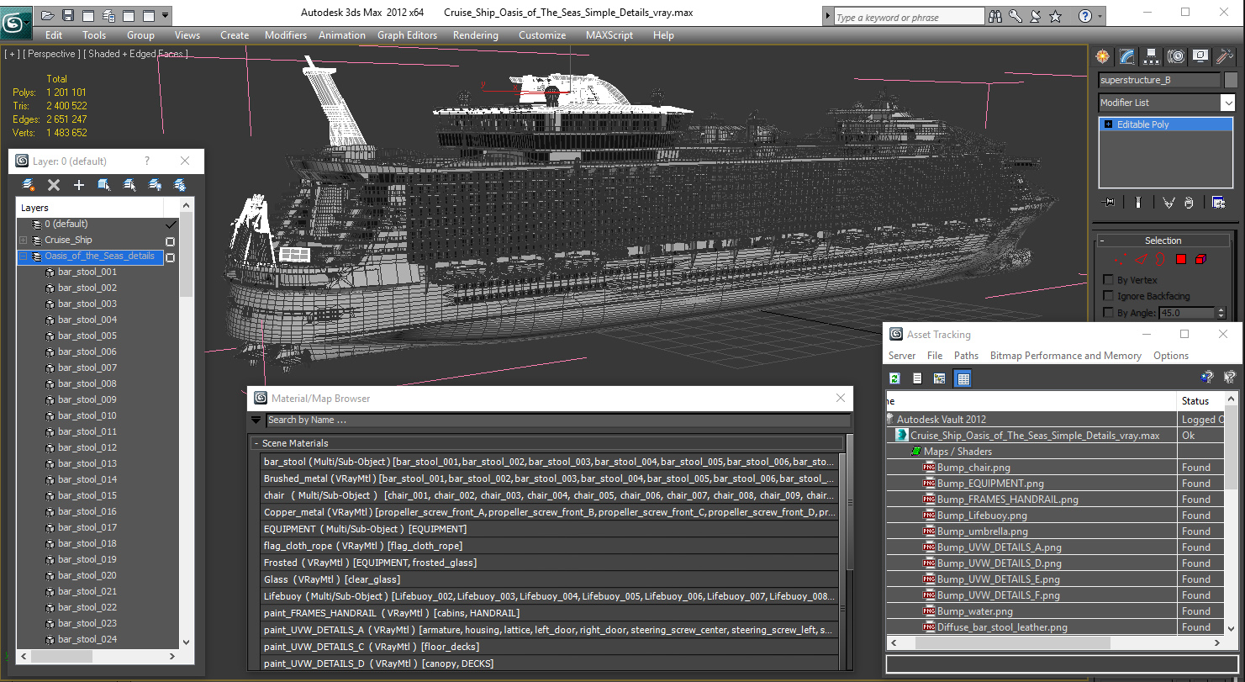This screenshot has width=1245, height=682.
Task: Expand the Editable Poly stack entry
Action: click(x=1108, y=124)
